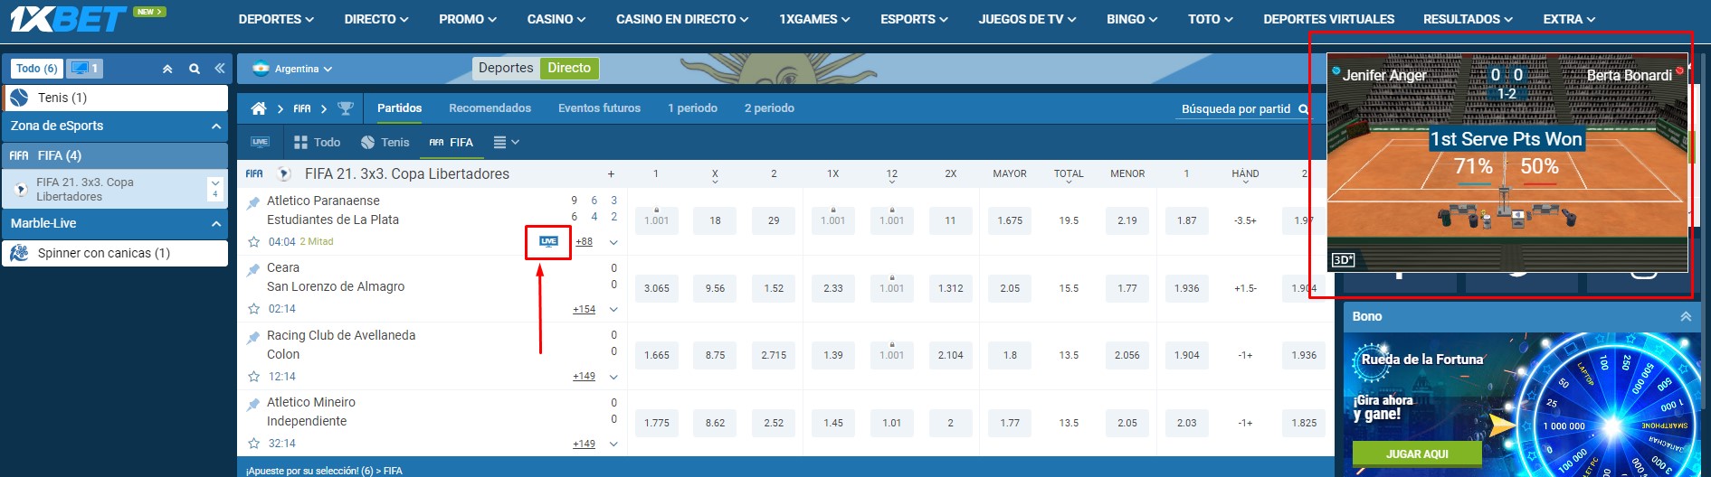Select Todo (6) filter in sidebar
This screenshot has width=1711, height=477.
click(36, 68)
